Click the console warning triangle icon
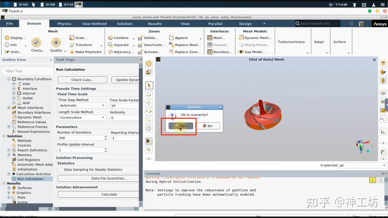Image resolution: width=388 pixels, height=218 pixels. pyautogui.click(x=373, y=180)
